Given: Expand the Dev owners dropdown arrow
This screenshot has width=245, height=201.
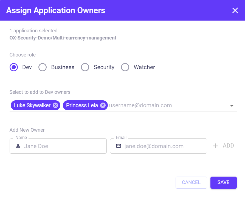Looking at the screenshot, I should coord(232,106).
